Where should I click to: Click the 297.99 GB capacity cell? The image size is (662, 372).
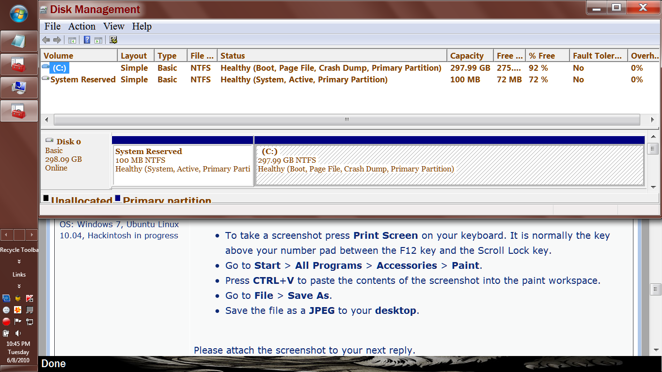(x=470, y=68)
